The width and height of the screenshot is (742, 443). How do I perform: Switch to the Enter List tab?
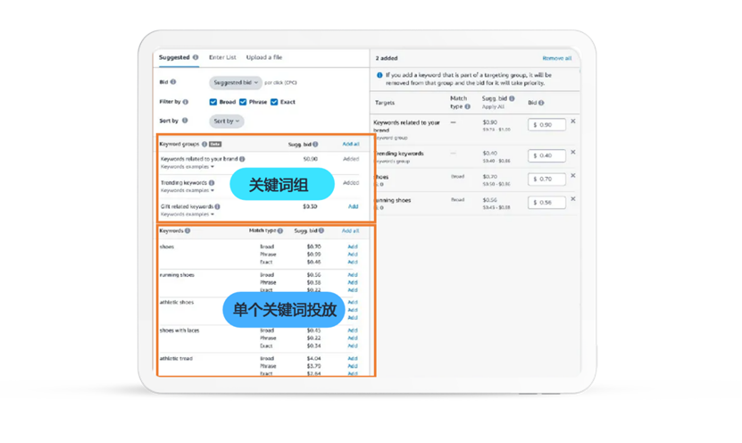coord(222,57)
